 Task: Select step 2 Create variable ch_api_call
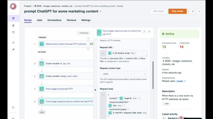coord(66,63)
